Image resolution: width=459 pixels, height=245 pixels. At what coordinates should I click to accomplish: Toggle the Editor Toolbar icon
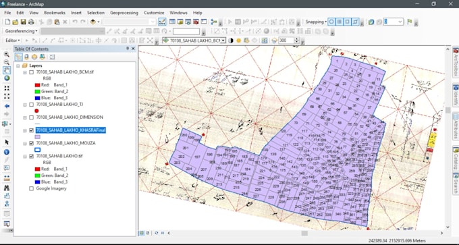(x=162, y=22)
